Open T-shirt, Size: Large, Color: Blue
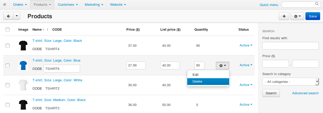Screen dimensions: 323x113 (56, 61)
